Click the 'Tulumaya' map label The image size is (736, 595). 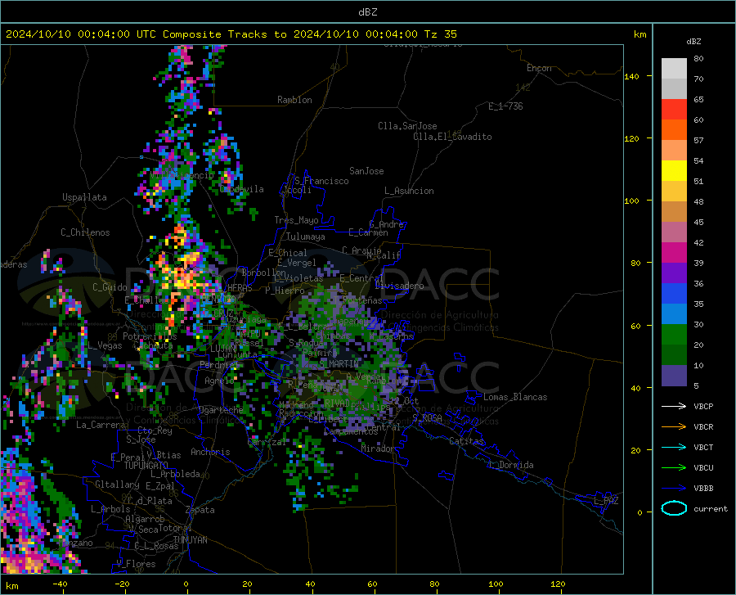(306, 237)
